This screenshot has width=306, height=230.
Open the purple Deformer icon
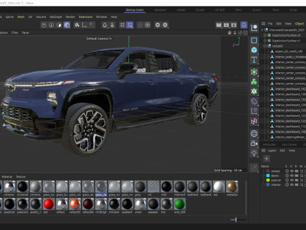pos(254,102)
